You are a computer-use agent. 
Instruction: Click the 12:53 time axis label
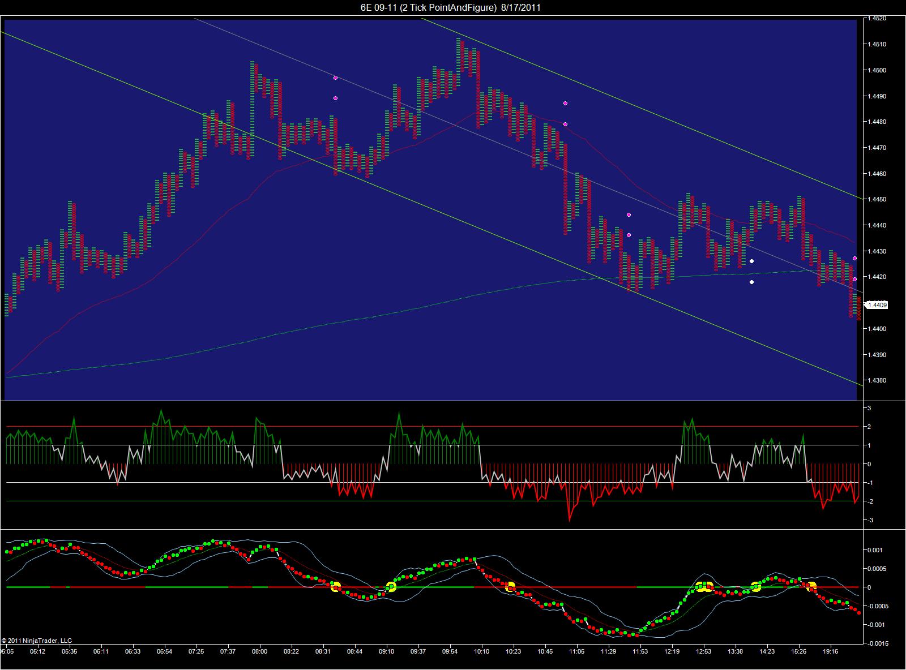point(703,651)
